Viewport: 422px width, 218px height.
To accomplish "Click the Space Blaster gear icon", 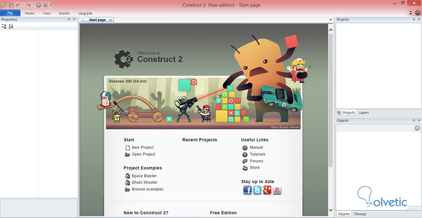I will (127, 176).
